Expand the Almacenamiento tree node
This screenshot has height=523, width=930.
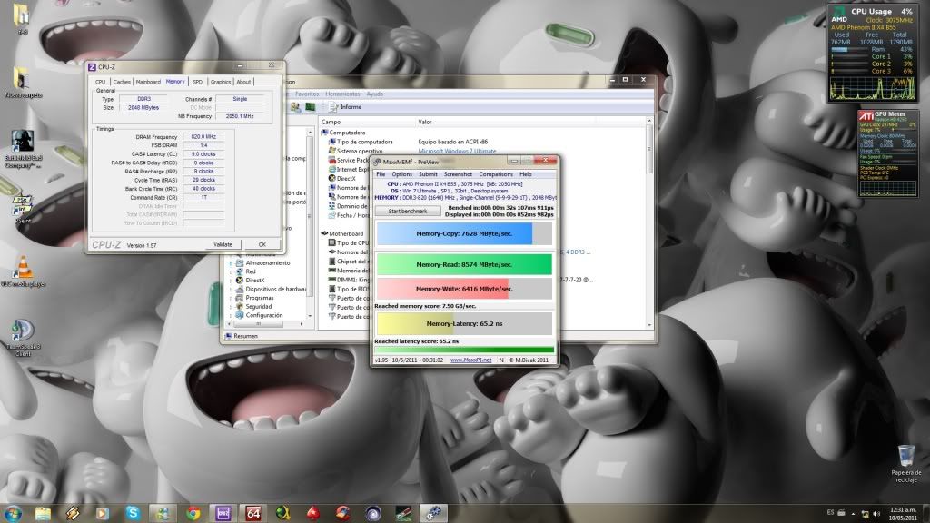[232, 262]
